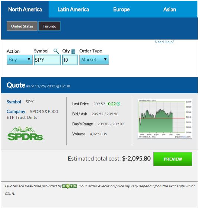Switch to the Asian tab
200x210 pixels.
click(170, 9)
